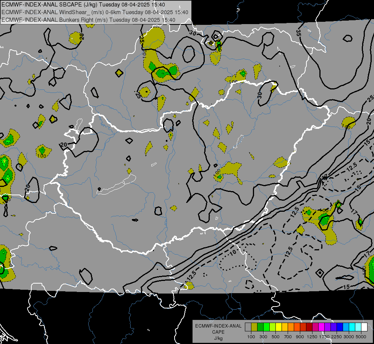Click the '700' legend scale value
The image size is (374, 344).
pyautogui.click(x=288, y=337)
